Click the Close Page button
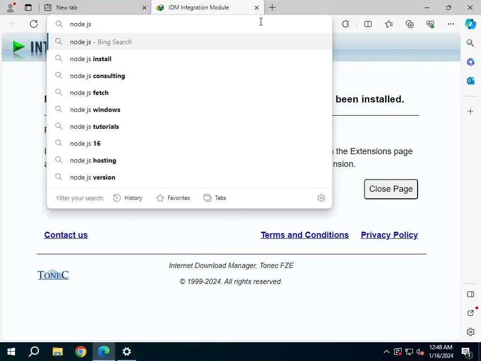Viewport: 481px width, 361px height. click(391, 189)
